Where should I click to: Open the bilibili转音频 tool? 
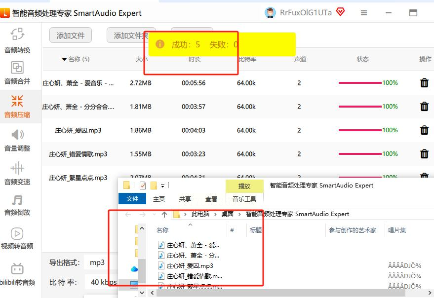[x=17, y=274]
